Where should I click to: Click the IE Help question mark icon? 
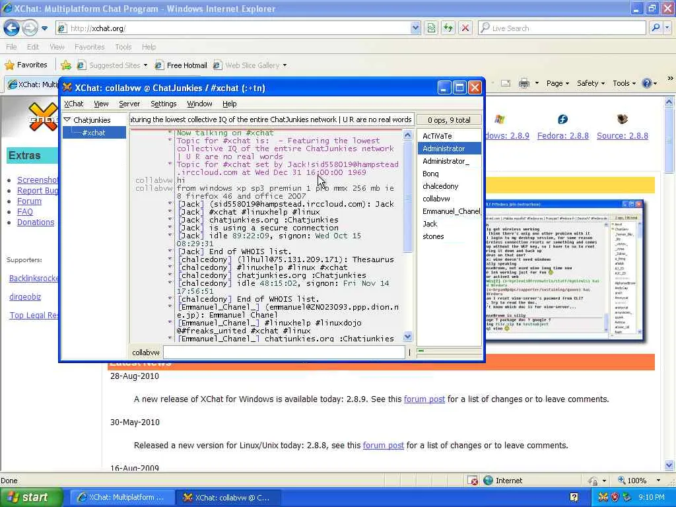(x=647, y=83)
